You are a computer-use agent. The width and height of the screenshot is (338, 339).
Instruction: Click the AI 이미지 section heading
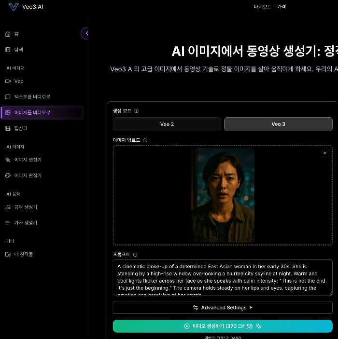coord(15,147)
